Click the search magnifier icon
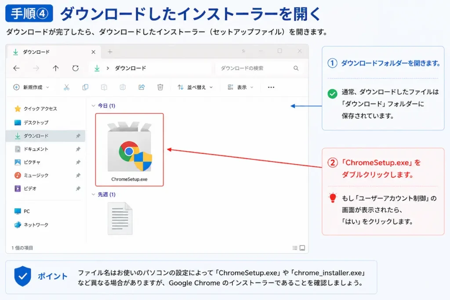Screen dimensions: 450x300 click(296, 68)
